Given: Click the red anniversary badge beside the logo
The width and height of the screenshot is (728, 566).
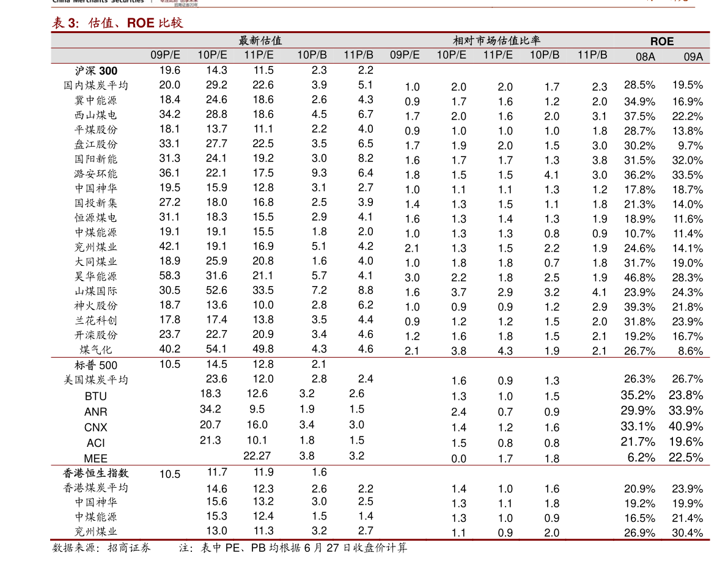Looking at the screenshot, I should tap(178, 2).
